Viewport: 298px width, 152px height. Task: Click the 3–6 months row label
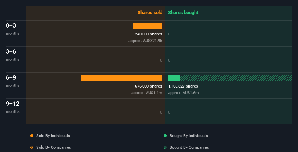13,55
